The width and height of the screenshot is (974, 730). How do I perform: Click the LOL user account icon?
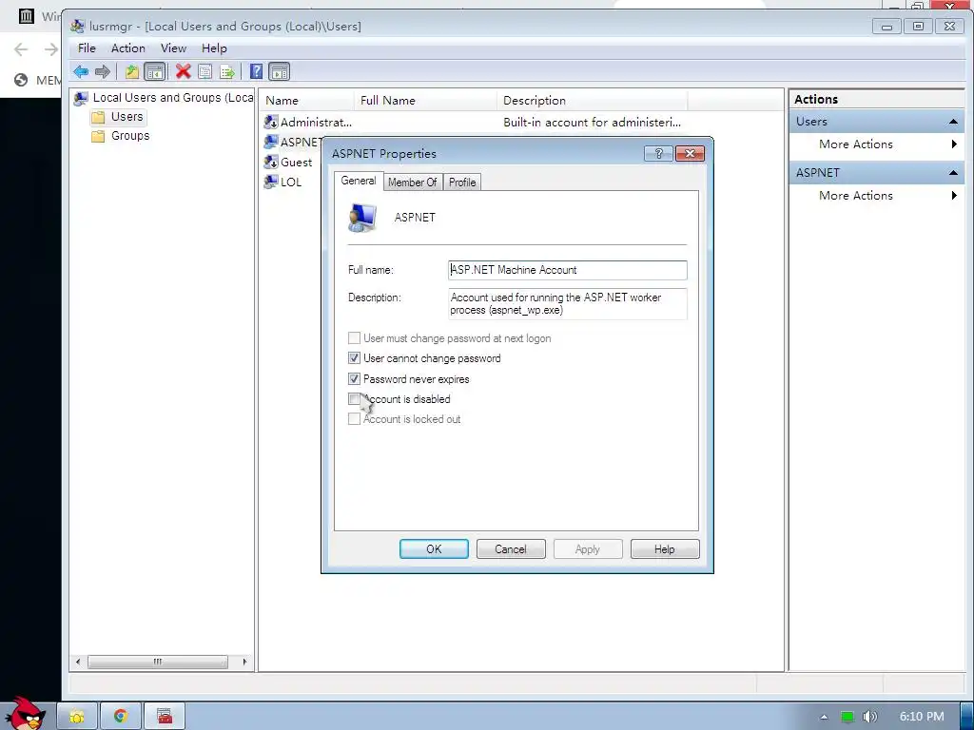271,182
